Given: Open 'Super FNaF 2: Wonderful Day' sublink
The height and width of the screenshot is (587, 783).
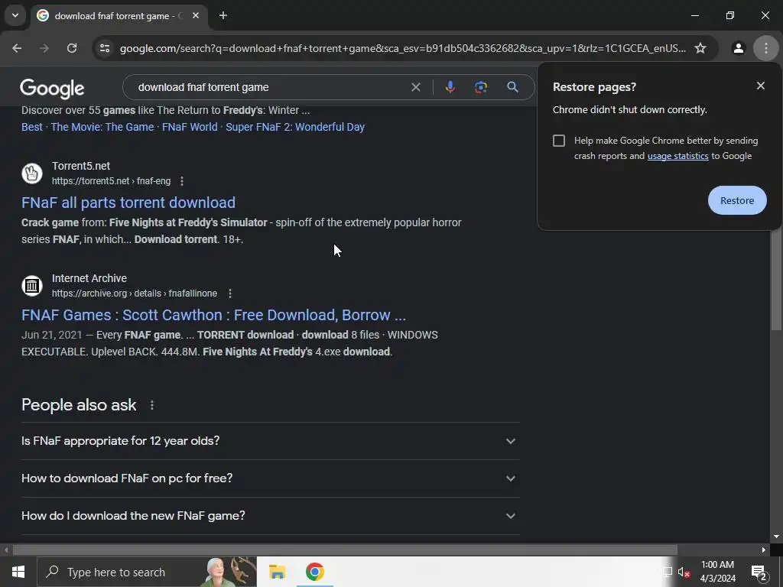Looking at the screenshot, I should tap(295, 127).
